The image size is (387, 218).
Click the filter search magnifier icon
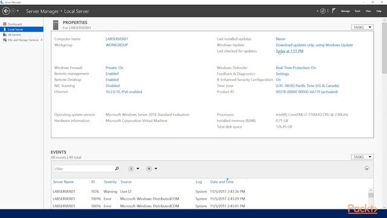coord(117,168)
